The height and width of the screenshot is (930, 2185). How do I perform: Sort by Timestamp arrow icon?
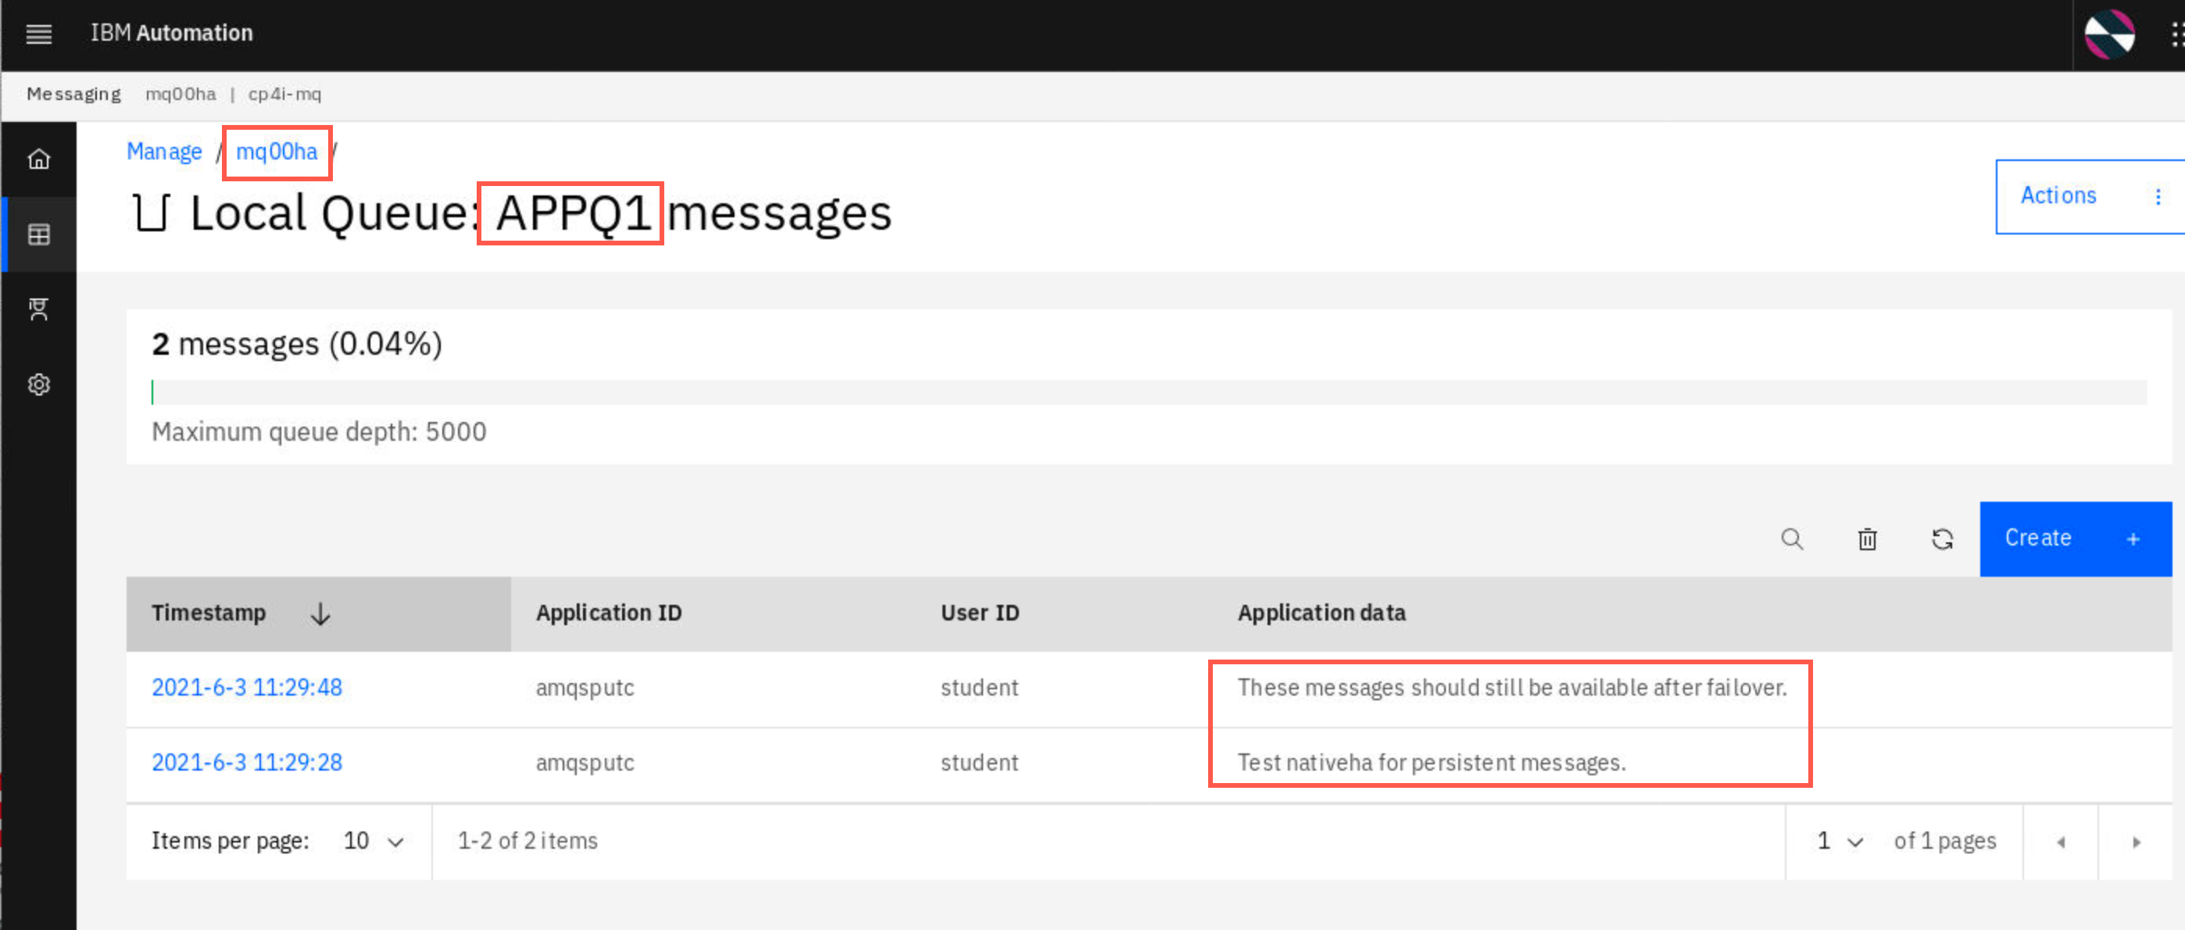click(x=320, y=613)
